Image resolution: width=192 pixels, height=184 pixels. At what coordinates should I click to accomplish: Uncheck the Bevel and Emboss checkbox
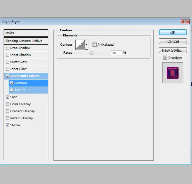tap(7, 76)
